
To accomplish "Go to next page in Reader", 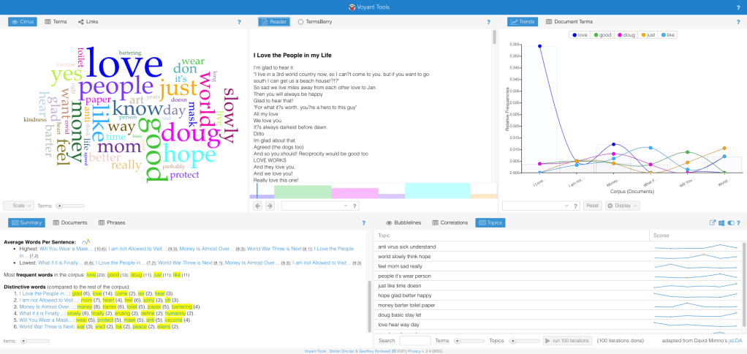I will coord(269,206).
